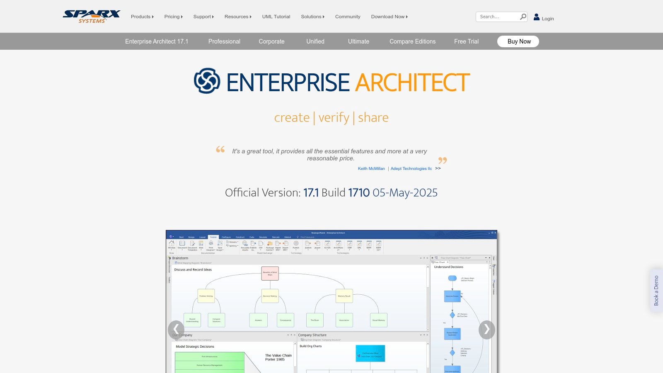
Task: Click the search magnifier icon
Action: (523, 17)
